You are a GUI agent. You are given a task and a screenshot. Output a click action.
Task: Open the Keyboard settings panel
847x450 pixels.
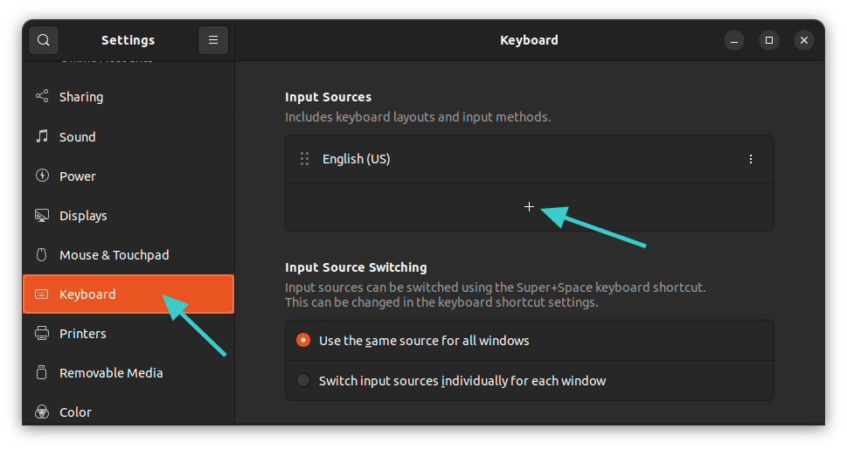(87, 294)
